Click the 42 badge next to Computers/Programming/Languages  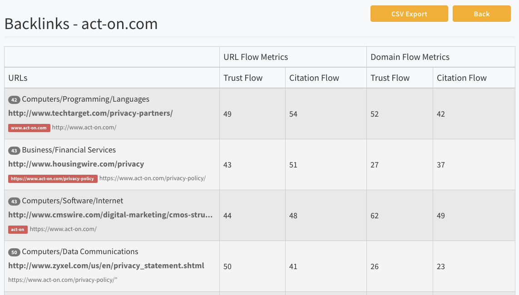point(14,99)
